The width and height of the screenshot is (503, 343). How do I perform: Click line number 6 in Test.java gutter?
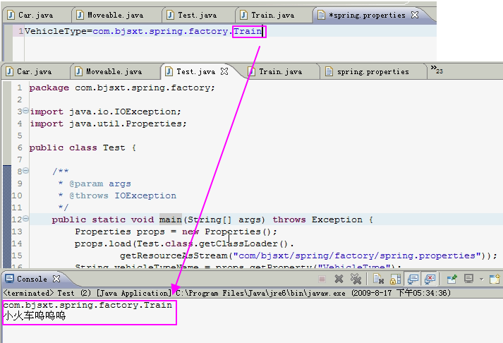(20, 148)
